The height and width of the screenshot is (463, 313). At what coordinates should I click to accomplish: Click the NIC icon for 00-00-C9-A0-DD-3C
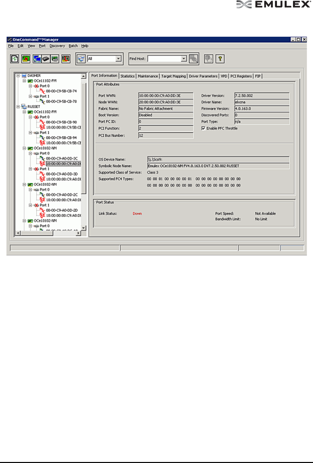point(42,158)
